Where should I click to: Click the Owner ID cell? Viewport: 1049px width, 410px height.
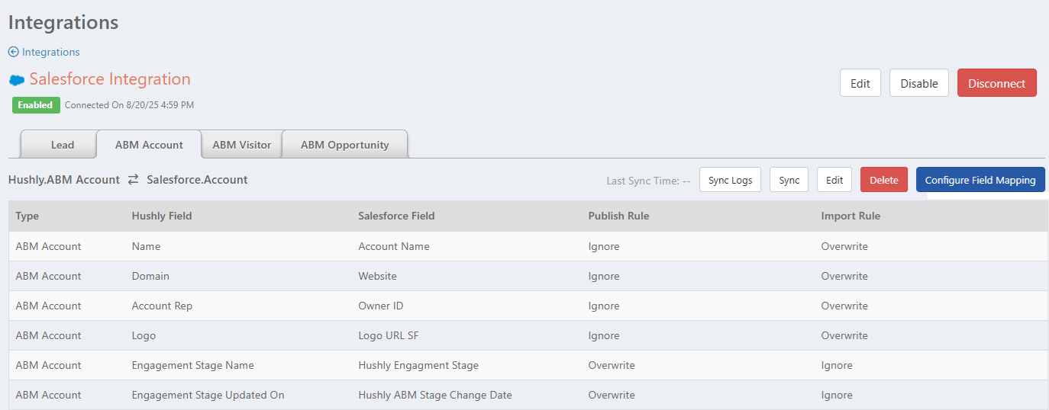(x=380, y=306)
